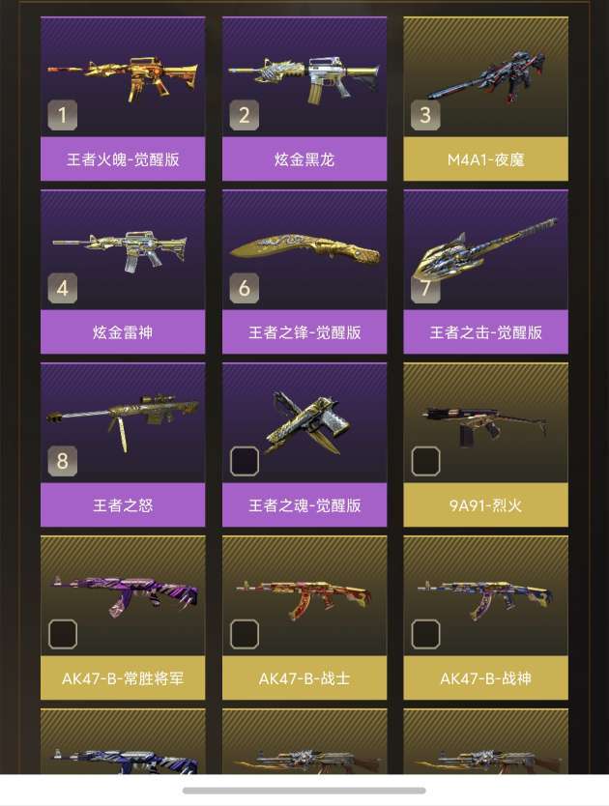Deselect the number 8 ranking badge
Image resolution: width=609 pixels, height=806 pixels.
tap(63, 461)
